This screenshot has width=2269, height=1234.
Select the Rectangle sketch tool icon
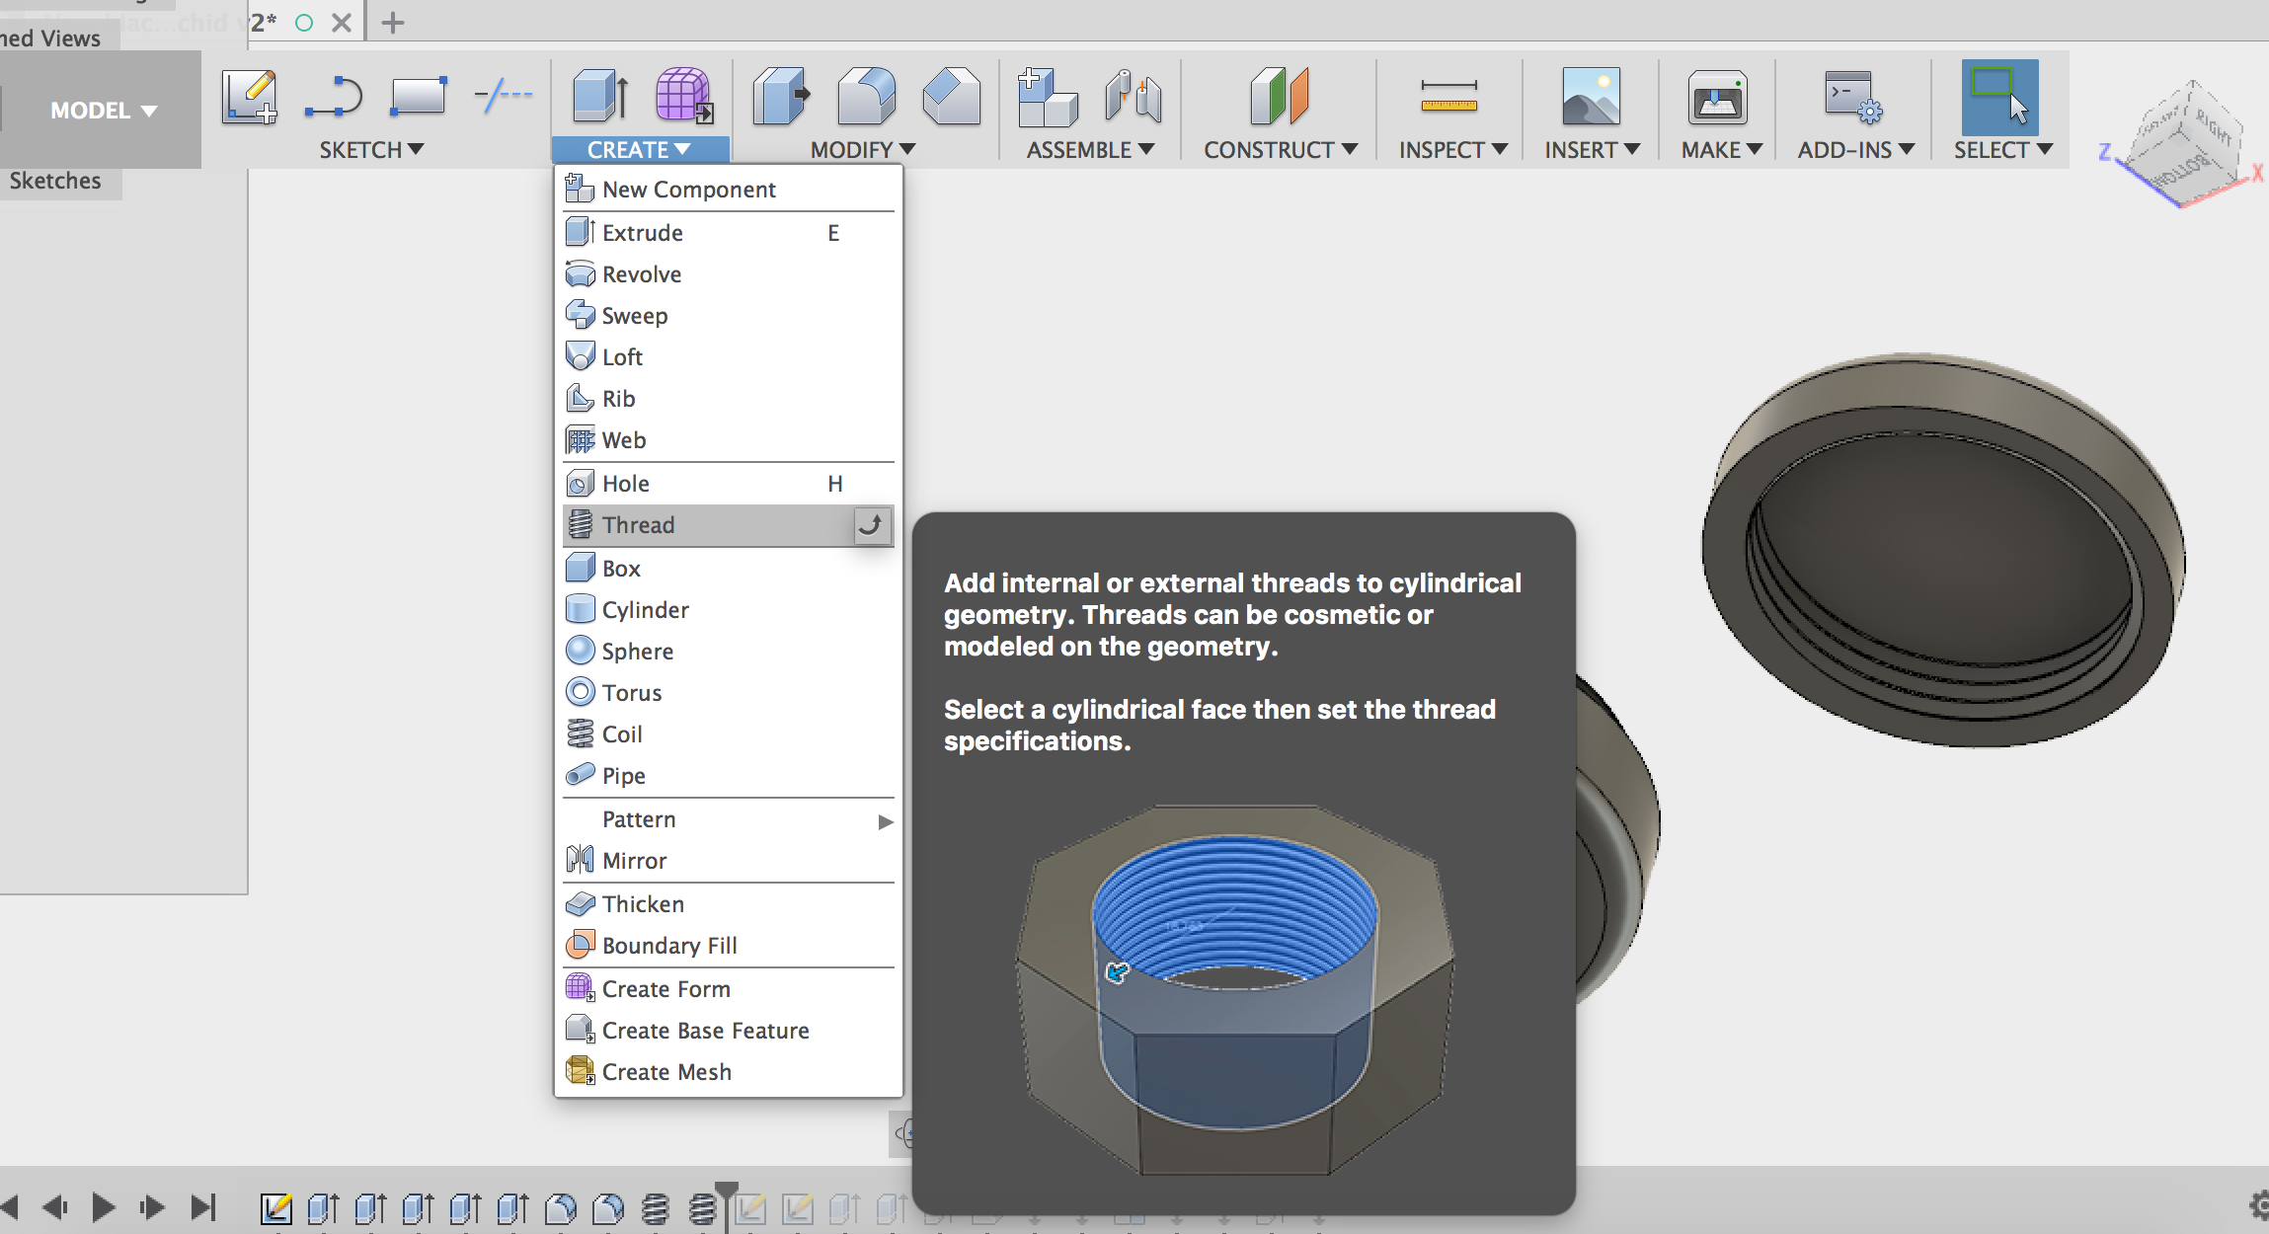pyautogui.click(x=419, y=97)
